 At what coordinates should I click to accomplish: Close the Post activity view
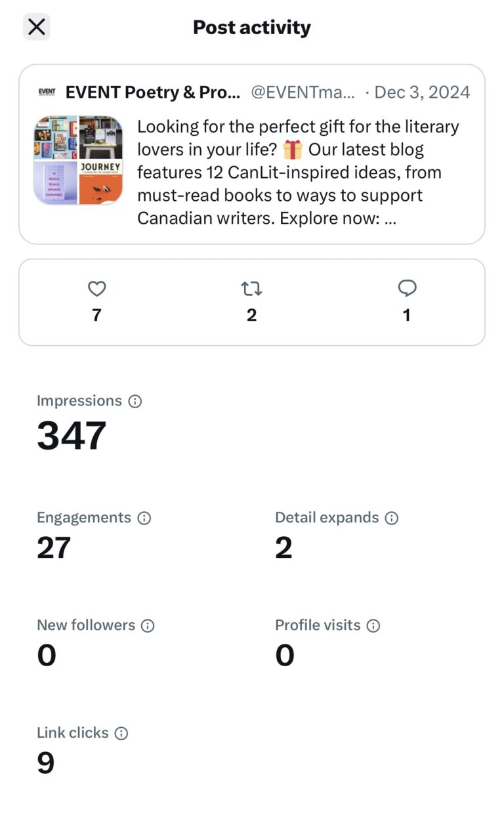click(36, 26)
